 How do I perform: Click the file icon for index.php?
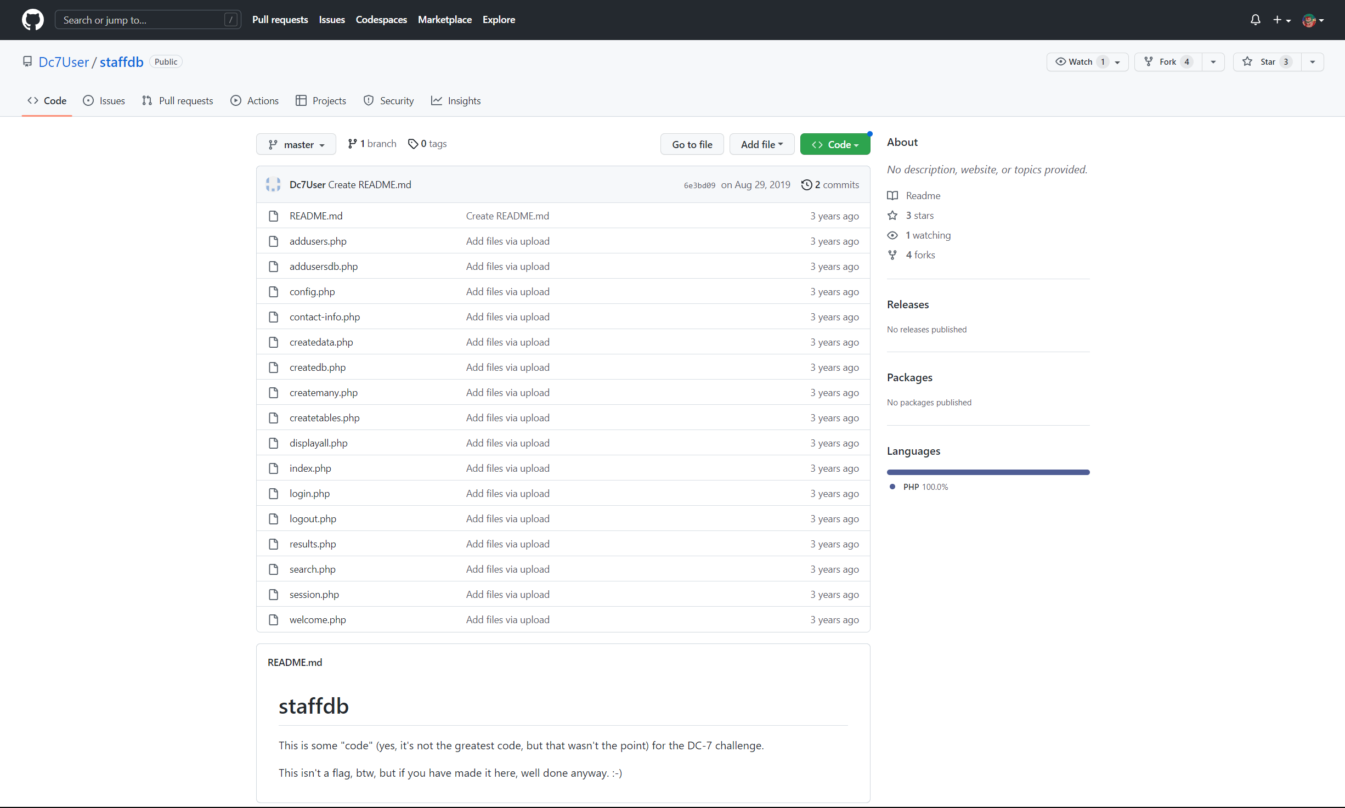click(x=273, y=468)
